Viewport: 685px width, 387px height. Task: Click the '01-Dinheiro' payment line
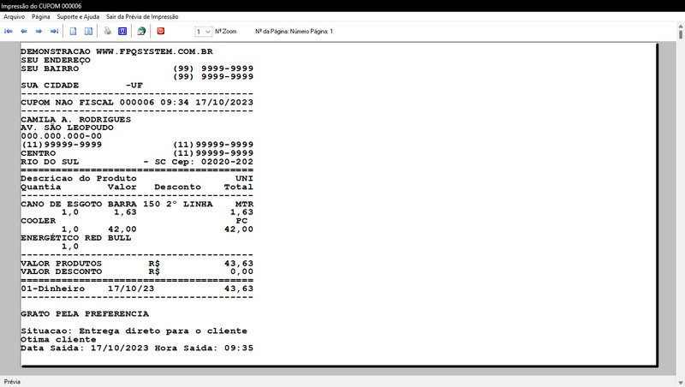[137, 289]
